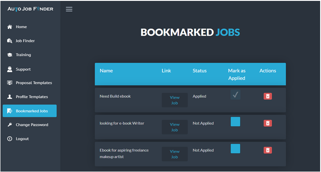This screenshot has height=172, width=321.
Task: Click Not Applied status for e-book Writer
Action: 203,123
